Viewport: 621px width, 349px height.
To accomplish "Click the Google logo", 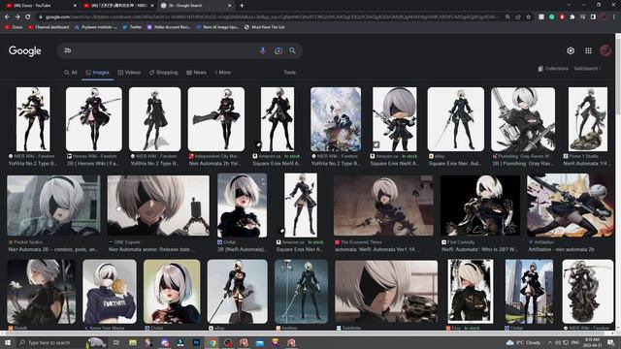I will coord(25,50).
